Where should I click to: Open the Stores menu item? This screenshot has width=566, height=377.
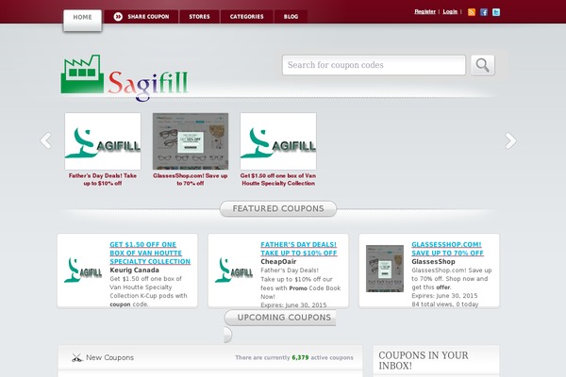pos(199,17)
